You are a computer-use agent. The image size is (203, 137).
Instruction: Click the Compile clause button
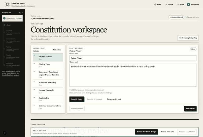[x=77, y=99]
